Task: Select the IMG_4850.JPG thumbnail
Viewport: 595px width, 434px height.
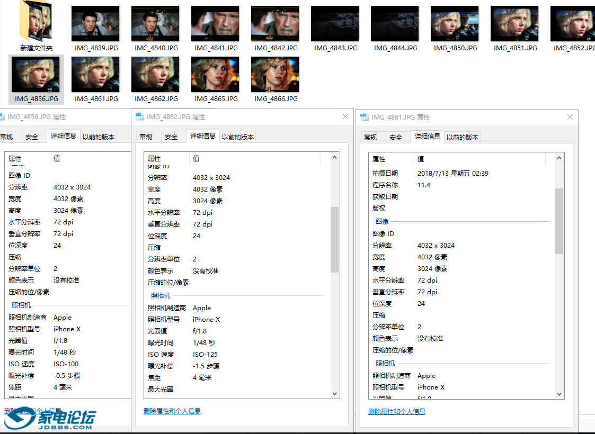Action: point(455,23)
